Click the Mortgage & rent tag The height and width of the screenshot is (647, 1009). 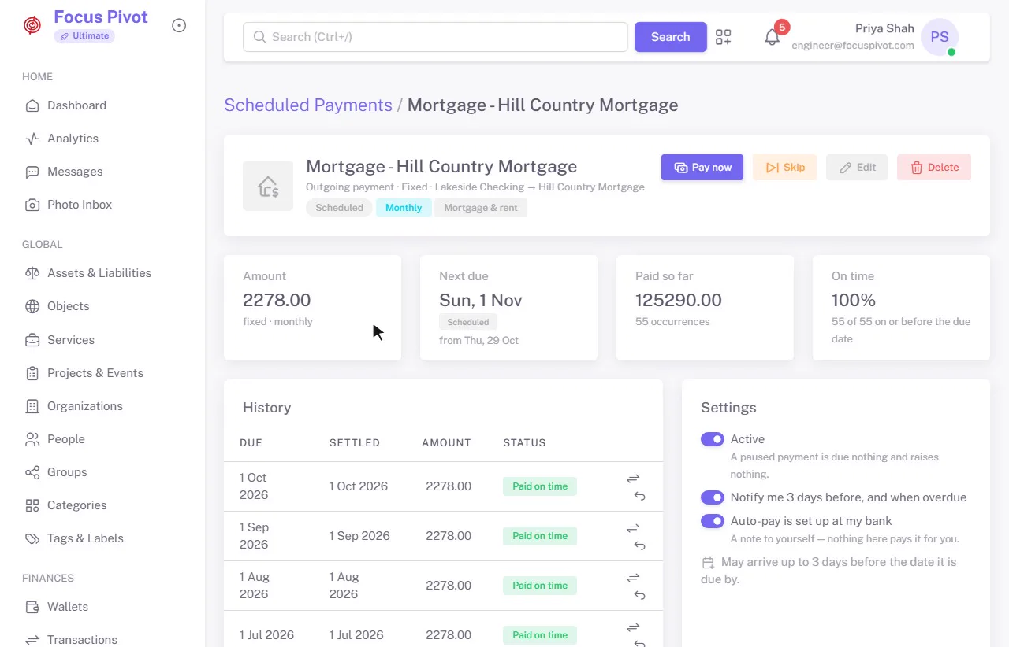[x=481, y=208]
